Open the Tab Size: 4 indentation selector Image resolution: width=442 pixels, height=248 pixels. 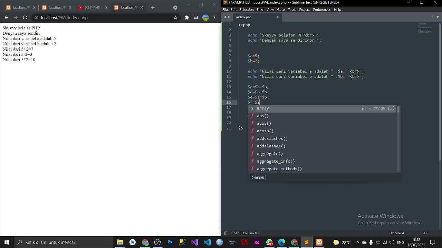(396, 233)
